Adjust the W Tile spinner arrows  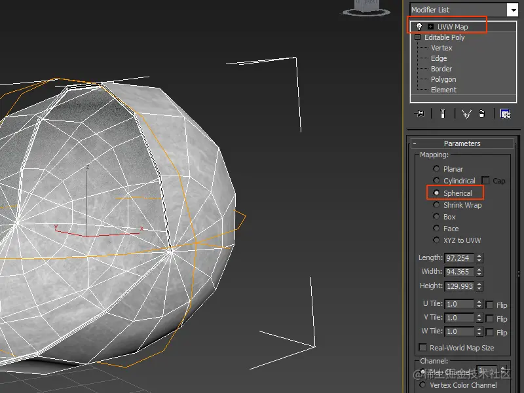(479, 331)
